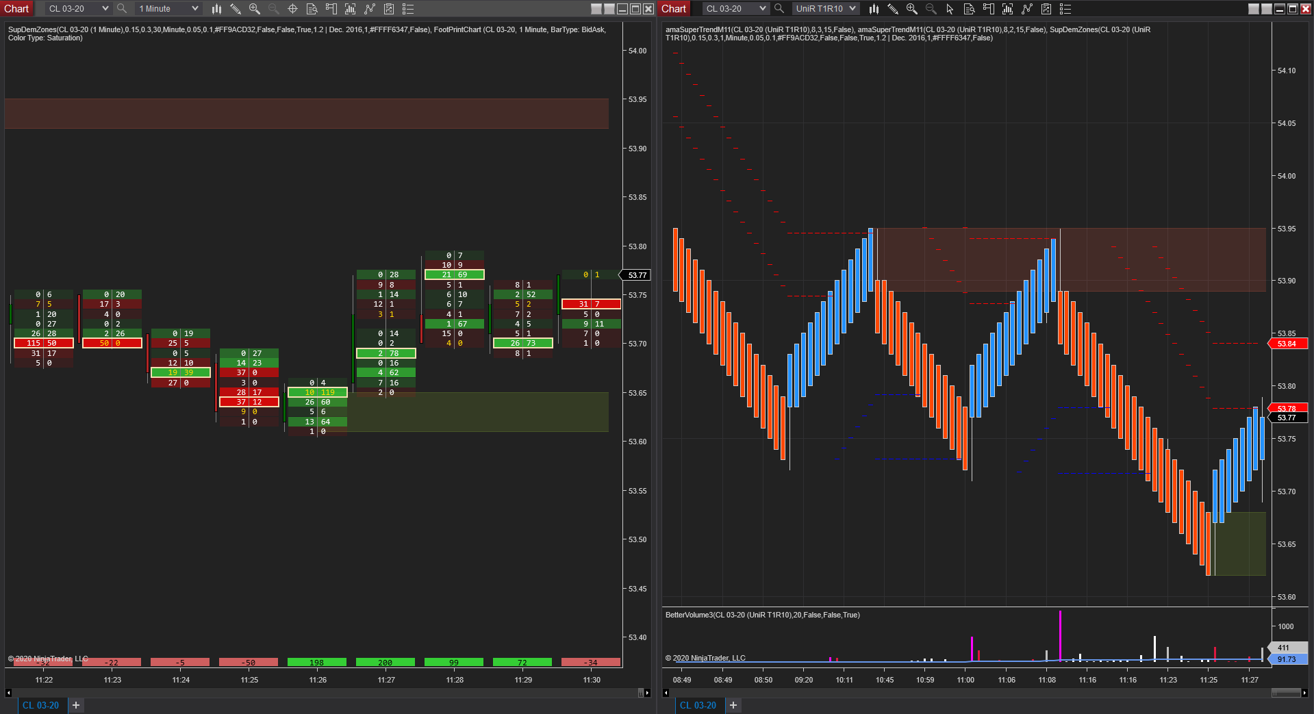Click the report-page icon in left chart toolbar
Viewport: 1314px width, 714px height.
(389, 9)
